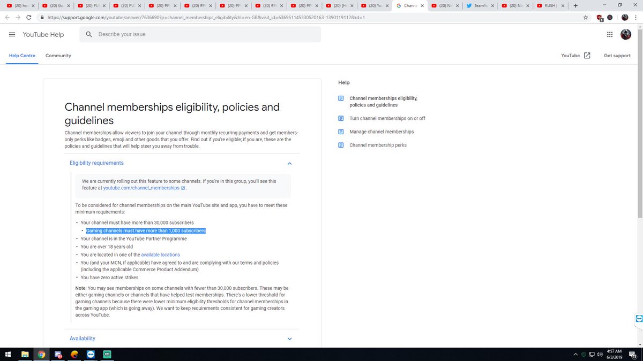Show hidden system tray icons

point(576,354)
